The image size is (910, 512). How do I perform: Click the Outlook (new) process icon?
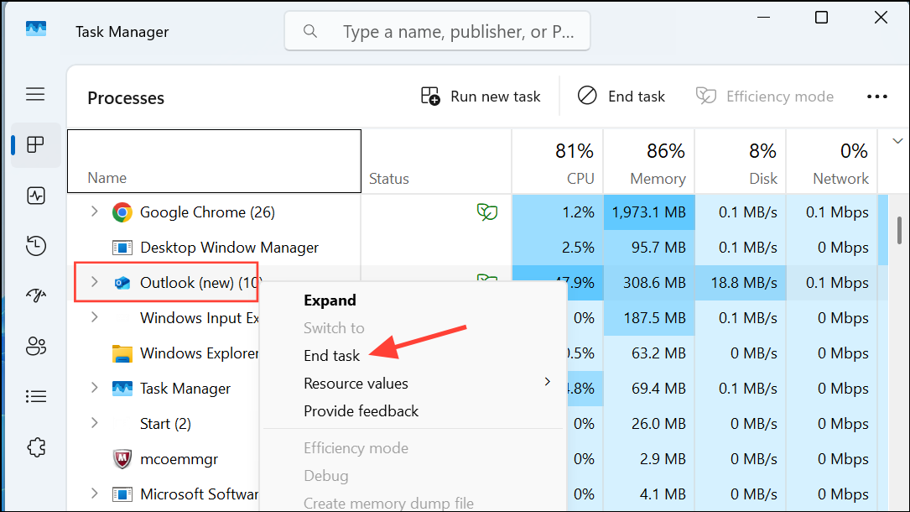[x=122, y=283]
